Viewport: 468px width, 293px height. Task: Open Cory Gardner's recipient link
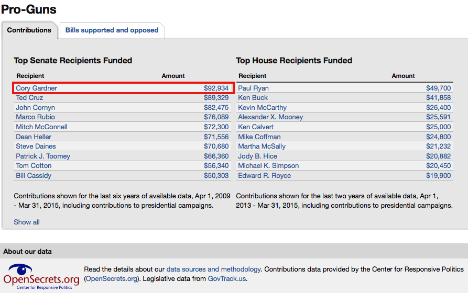click(36, 88)
